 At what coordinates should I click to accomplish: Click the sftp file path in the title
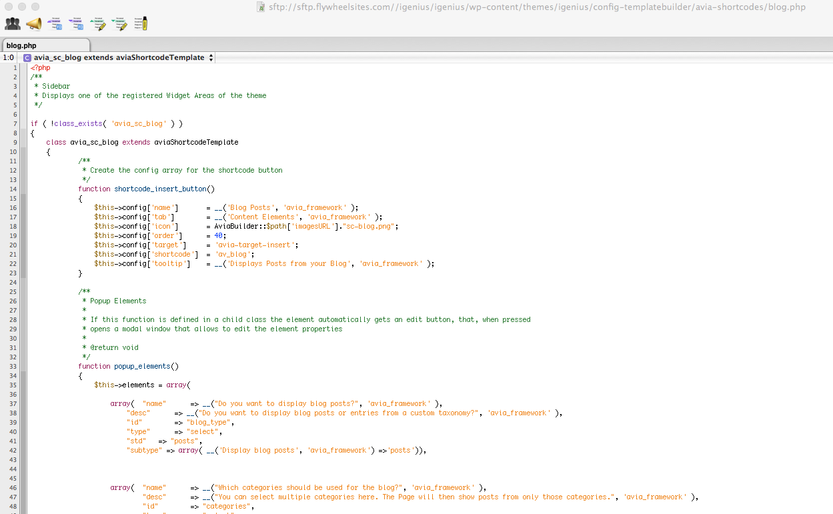536,7
